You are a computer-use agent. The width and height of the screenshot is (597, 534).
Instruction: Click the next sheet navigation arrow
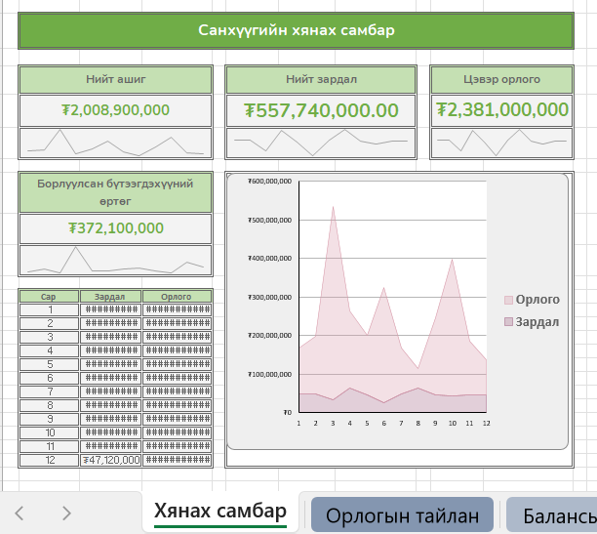click(x=65, y=513)
